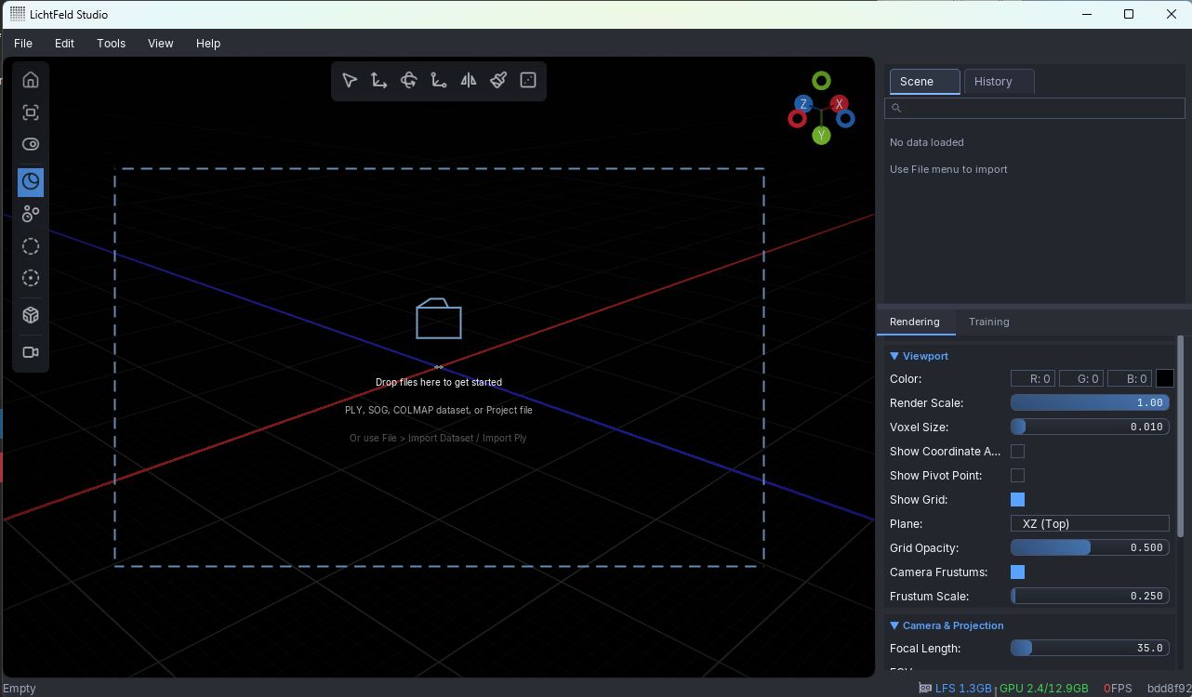
Task: Select the mirror tool in top toolbar
Action: tap(469, 81)
